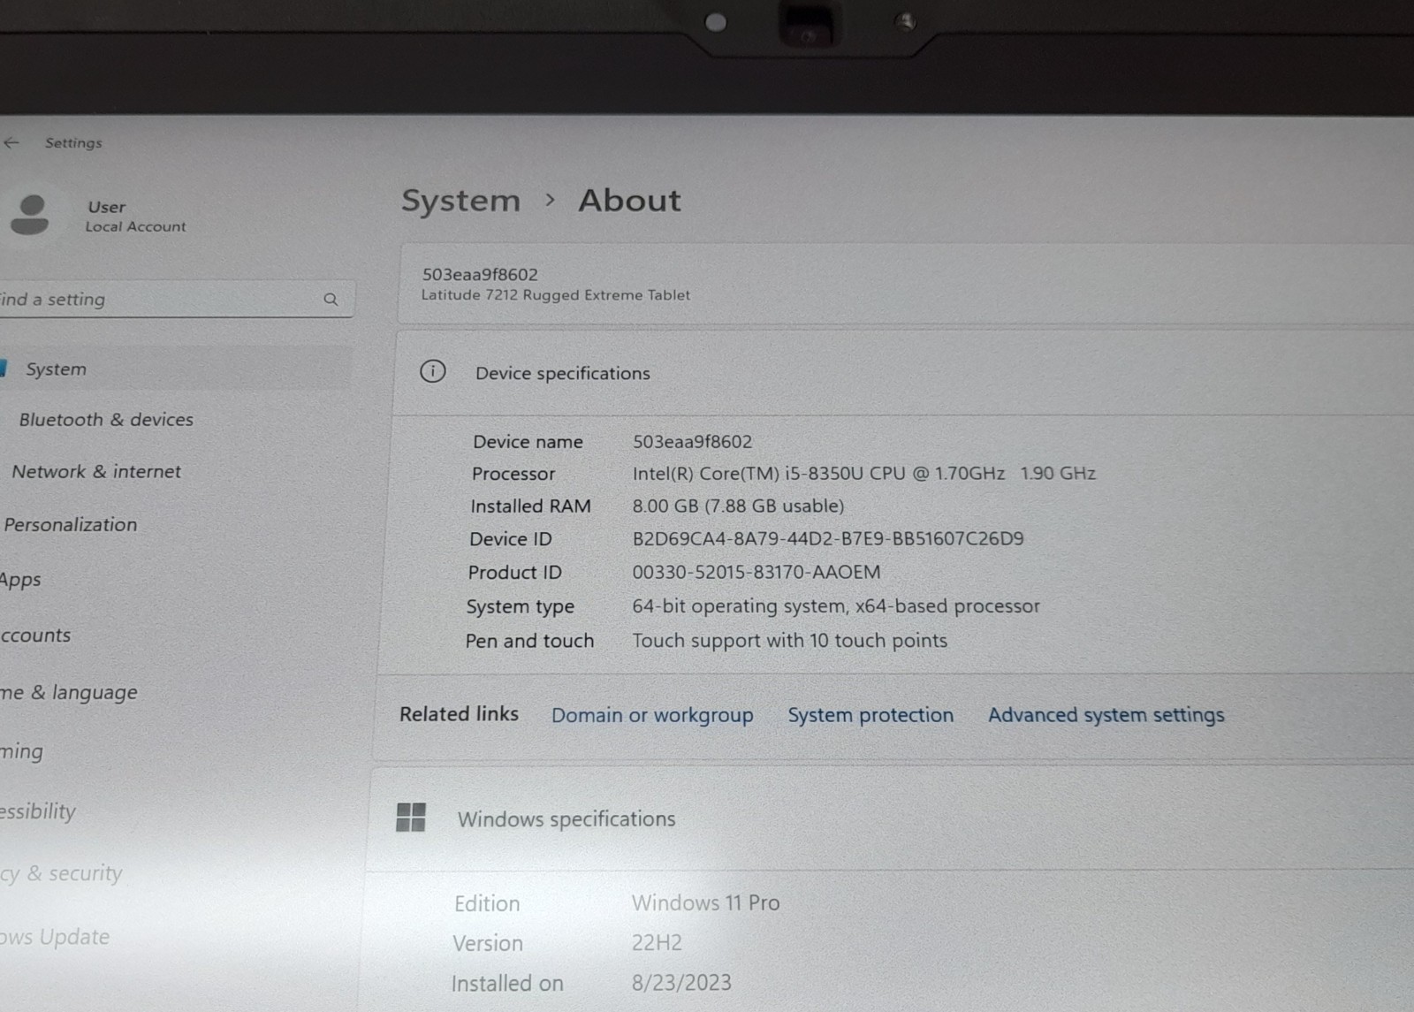Select the Windows logo icon
The height and width of the screenshot is (1012, 1414).
(x=411, y=818)
